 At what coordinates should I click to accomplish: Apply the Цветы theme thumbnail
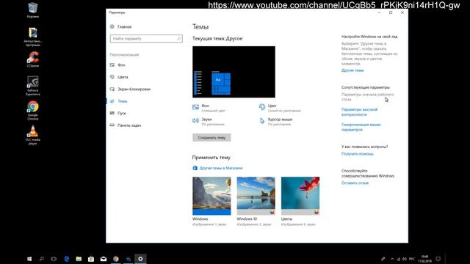pyautogui.click(x=300, y=196)
